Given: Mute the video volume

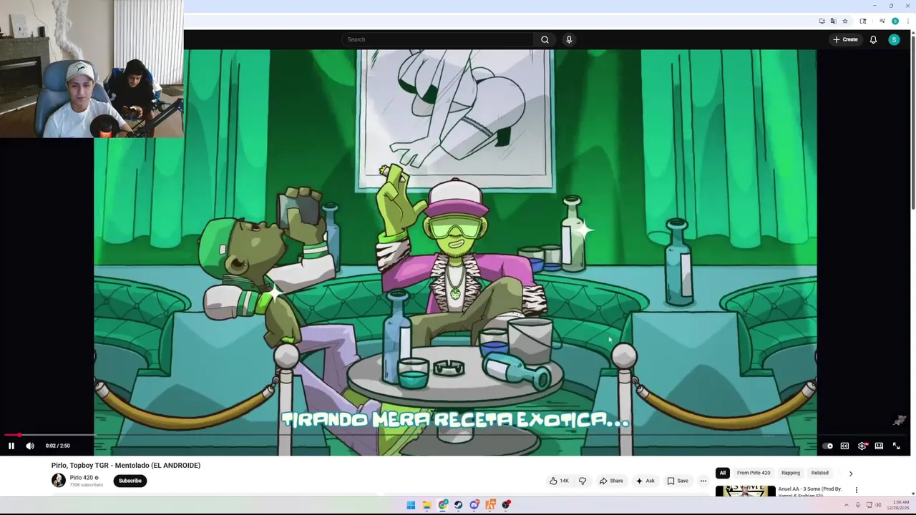Looking at the screenshot, I should click(30, 446).
